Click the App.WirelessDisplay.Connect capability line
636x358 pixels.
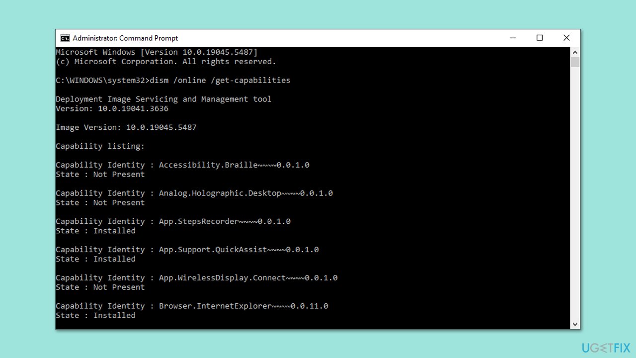tap(197, 278)
